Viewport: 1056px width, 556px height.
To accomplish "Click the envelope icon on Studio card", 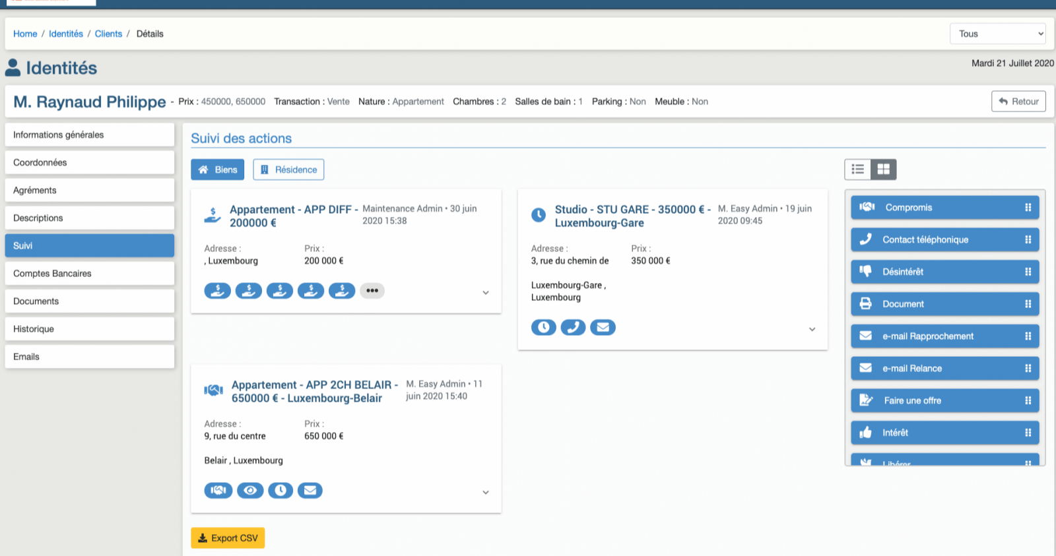I will point(603,327).
